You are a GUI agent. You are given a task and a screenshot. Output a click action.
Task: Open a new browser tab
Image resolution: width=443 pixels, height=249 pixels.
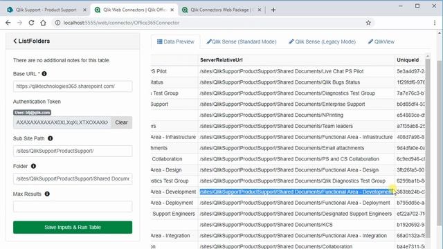click(x=273, y=10)
